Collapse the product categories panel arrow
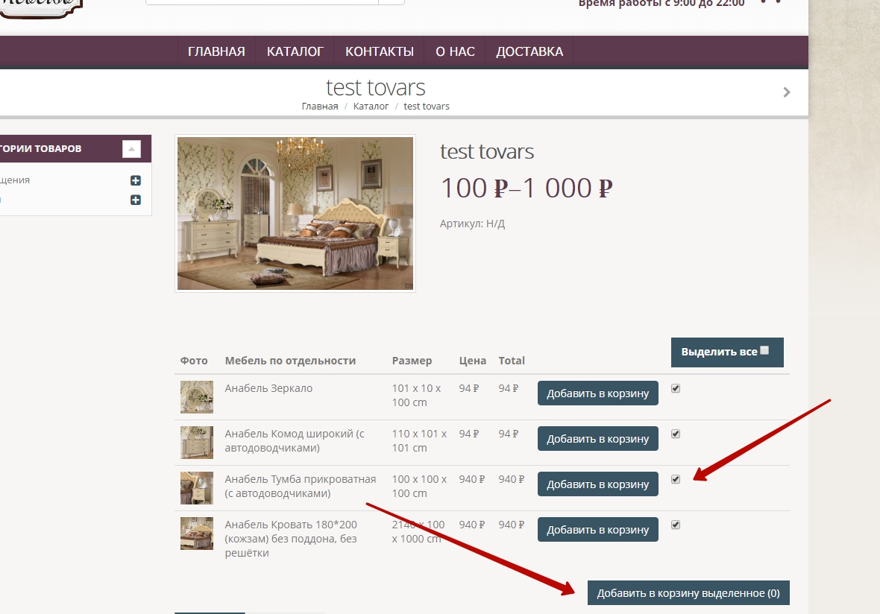This screenshot has width=880, height=614. [131, 149]
